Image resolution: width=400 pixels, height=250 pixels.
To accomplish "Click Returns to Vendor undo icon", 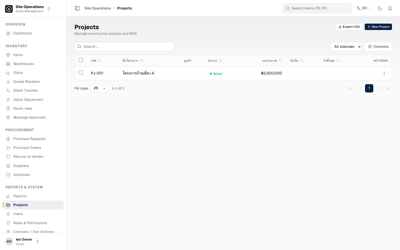I will 8,157.
